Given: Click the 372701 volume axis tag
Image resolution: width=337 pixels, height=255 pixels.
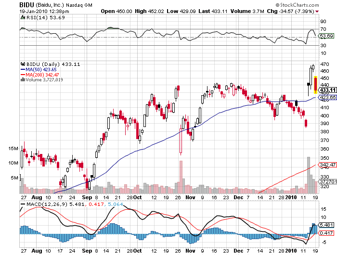Looking at the screenshot, I should coord(328,181).
